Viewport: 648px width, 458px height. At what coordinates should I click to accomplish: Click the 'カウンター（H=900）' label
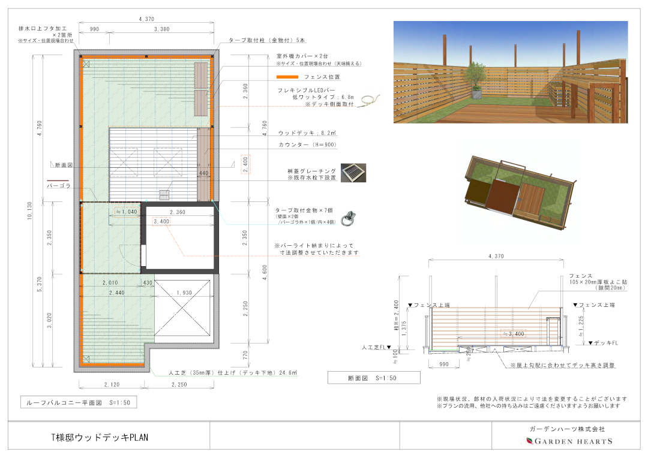[307, 145]
